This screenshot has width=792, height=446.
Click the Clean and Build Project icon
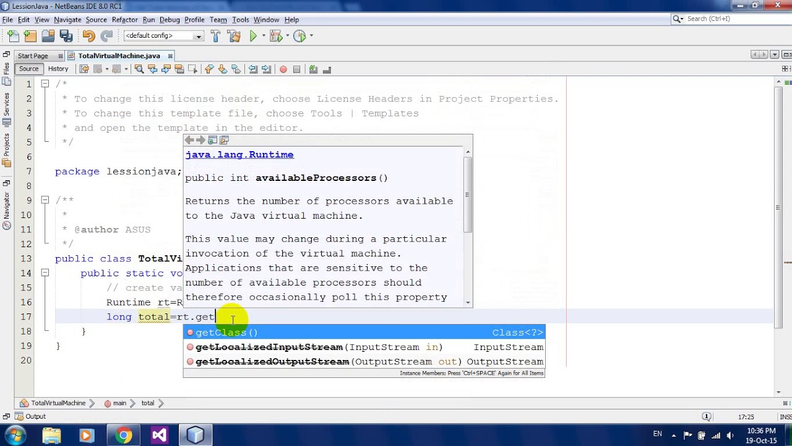pos(233,36)
